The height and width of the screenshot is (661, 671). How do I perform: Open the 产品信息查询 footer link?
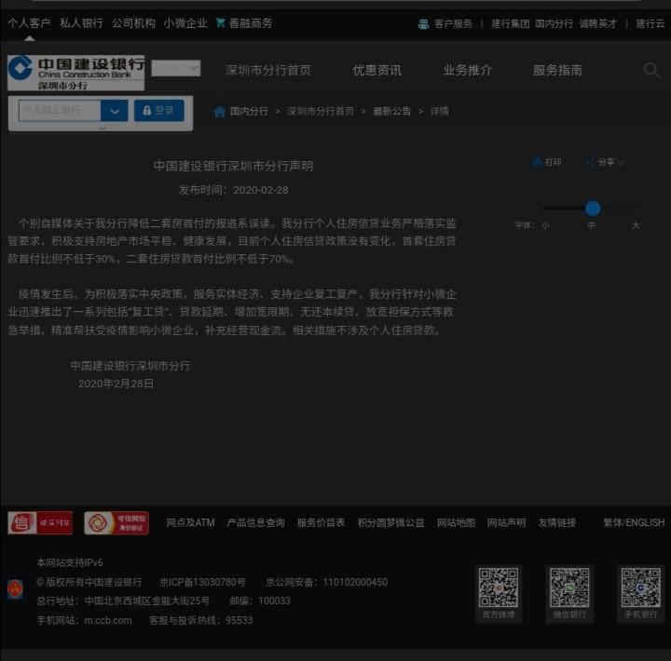click(256, 522)
